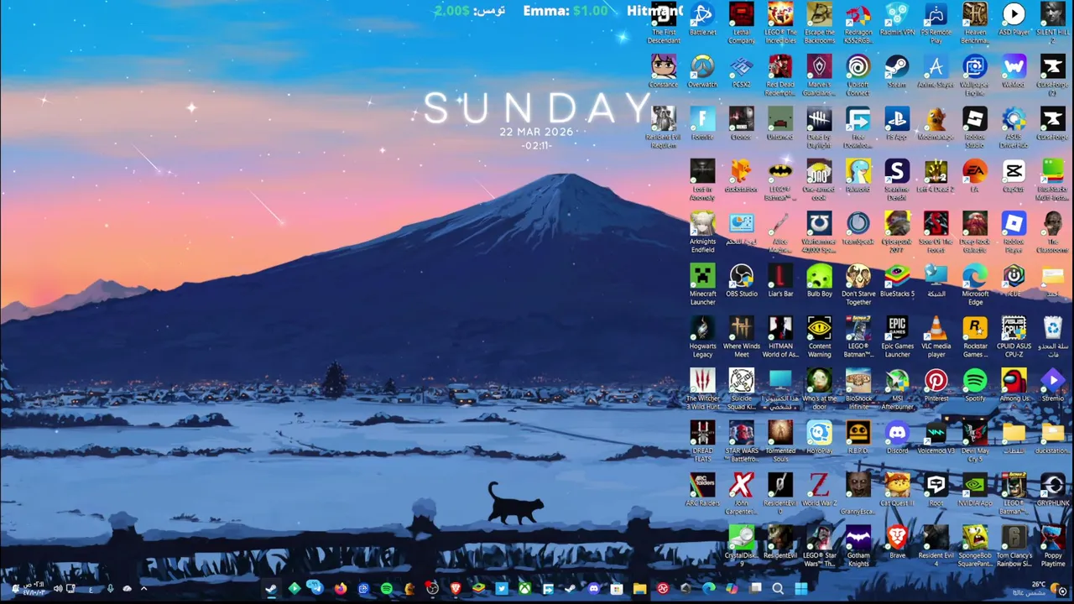Open the Epic Games Launcher icon
Screen dimensions: 1074x604
coord(897,336)
